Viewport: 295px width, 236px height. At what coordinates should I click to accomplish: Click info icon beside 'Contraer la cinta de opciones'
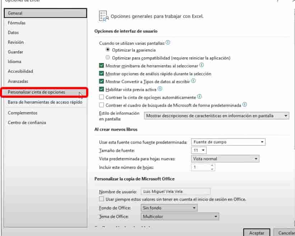pos(200,97)
